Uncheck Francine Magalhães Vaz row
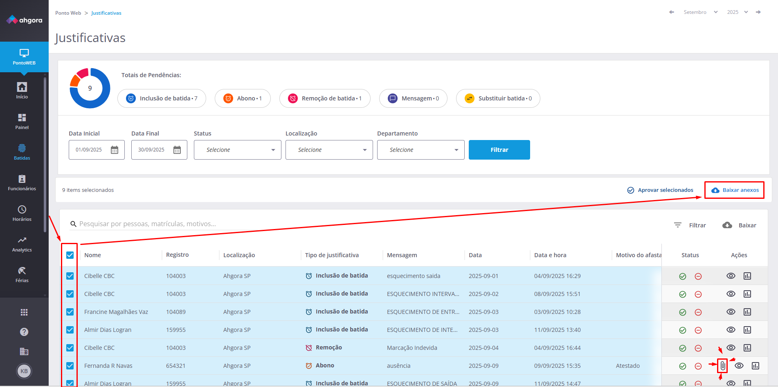Screen dimensions: 778x387 [70, 312]
